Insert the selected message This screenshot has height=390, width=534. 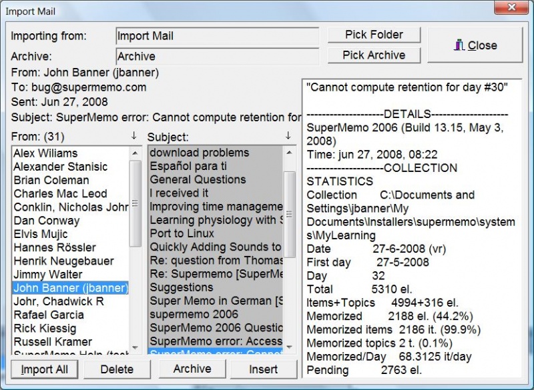click(265, 369)
